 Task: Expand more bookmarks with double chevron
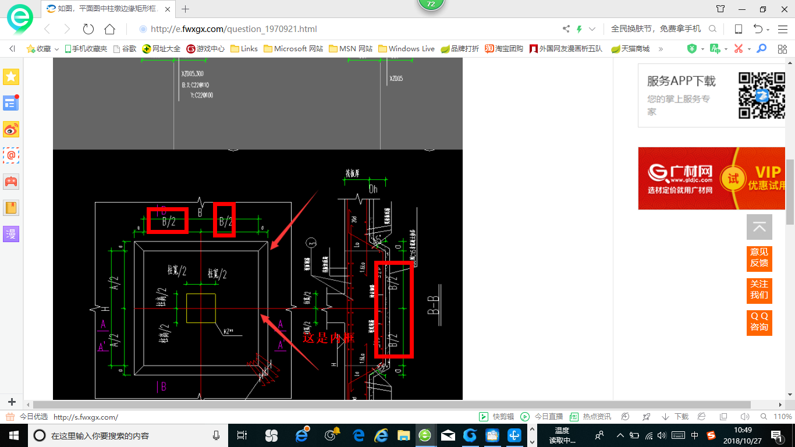pyautogui.click(x=661, y=49)
